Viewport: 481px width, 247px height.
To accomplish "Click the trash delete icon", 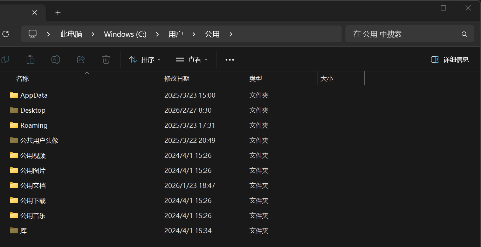I will click(106, 59).
